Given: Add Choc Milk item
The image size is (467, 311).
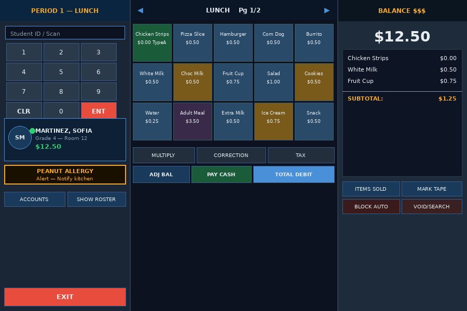Looking at the screenshot, I should 193,82.
